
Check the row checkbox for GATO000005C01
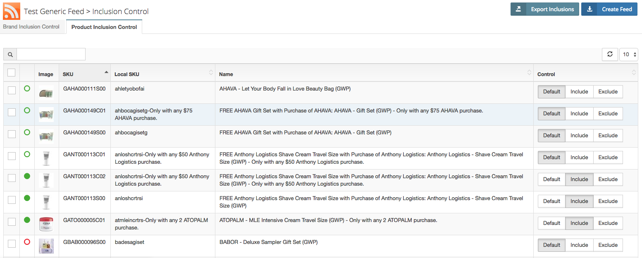[12, 222]
